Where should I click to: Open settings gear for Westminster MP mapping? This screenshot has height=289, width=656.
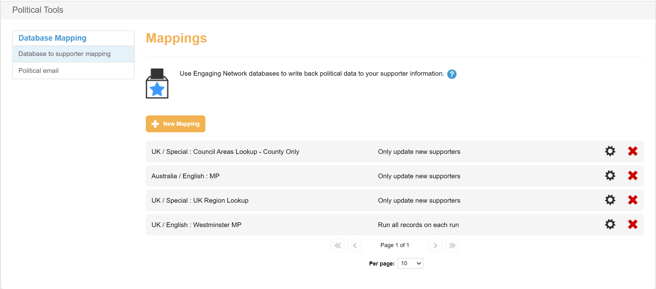tap(610, 225)
